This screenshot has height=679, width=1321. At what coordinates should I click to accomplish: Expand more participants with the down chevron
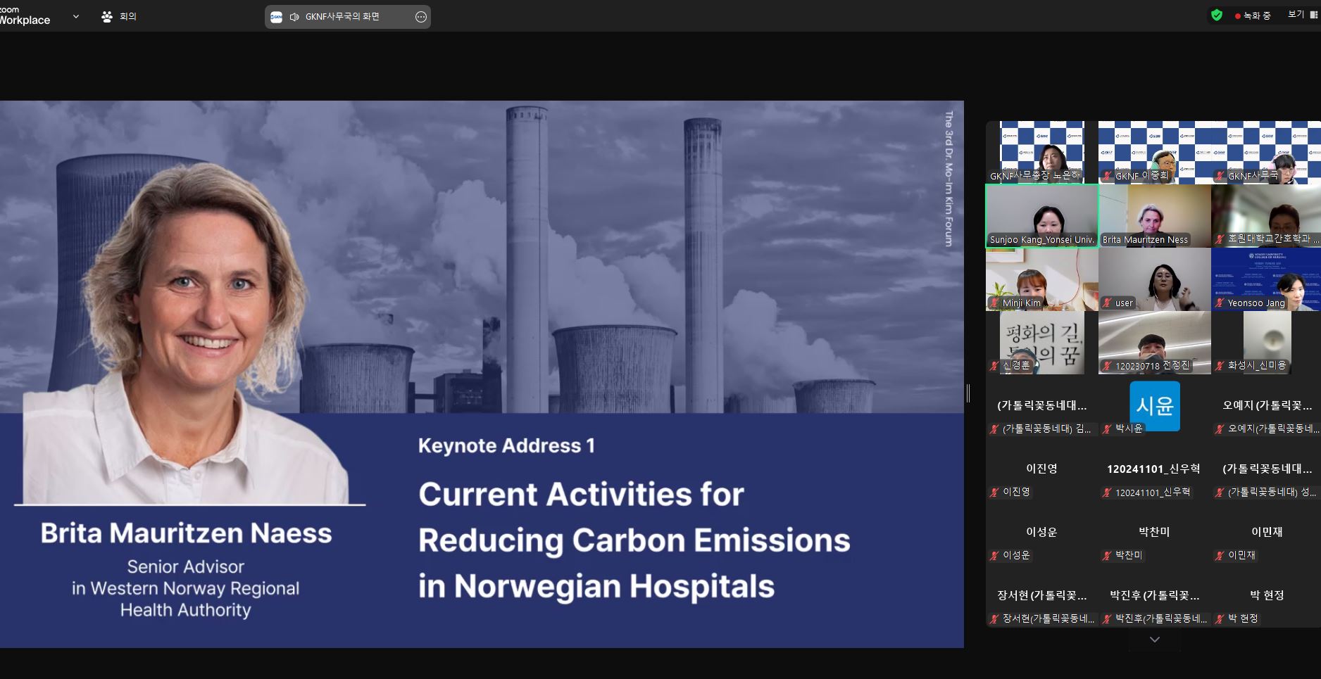[1154, 640]
